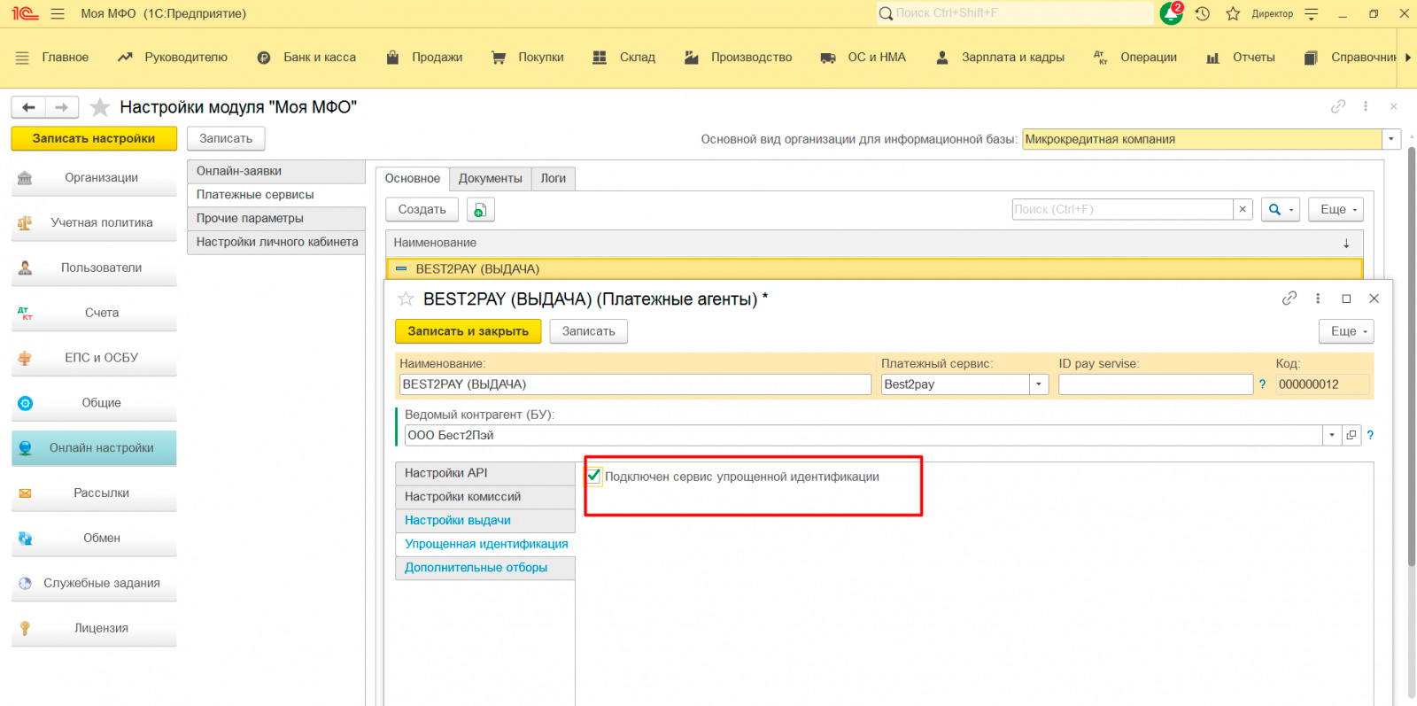The height and width of the screenshot is (706, 1417).
Task: Open Рассылки settings section
Action: click(94, 493)
